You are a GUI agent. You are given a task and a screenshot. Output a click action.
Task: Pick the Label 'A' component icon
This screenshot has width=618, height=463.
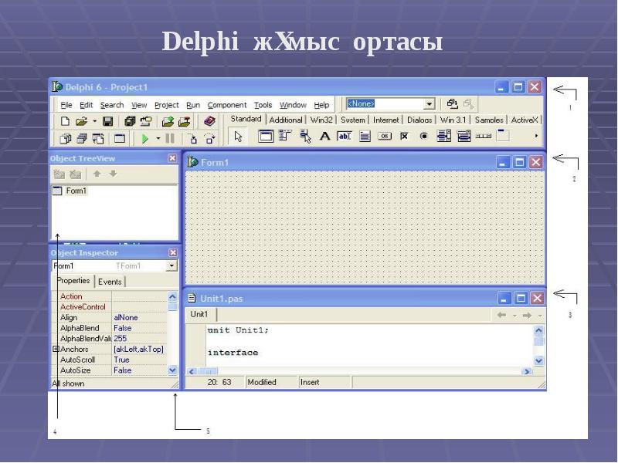[x=324, y=137]
